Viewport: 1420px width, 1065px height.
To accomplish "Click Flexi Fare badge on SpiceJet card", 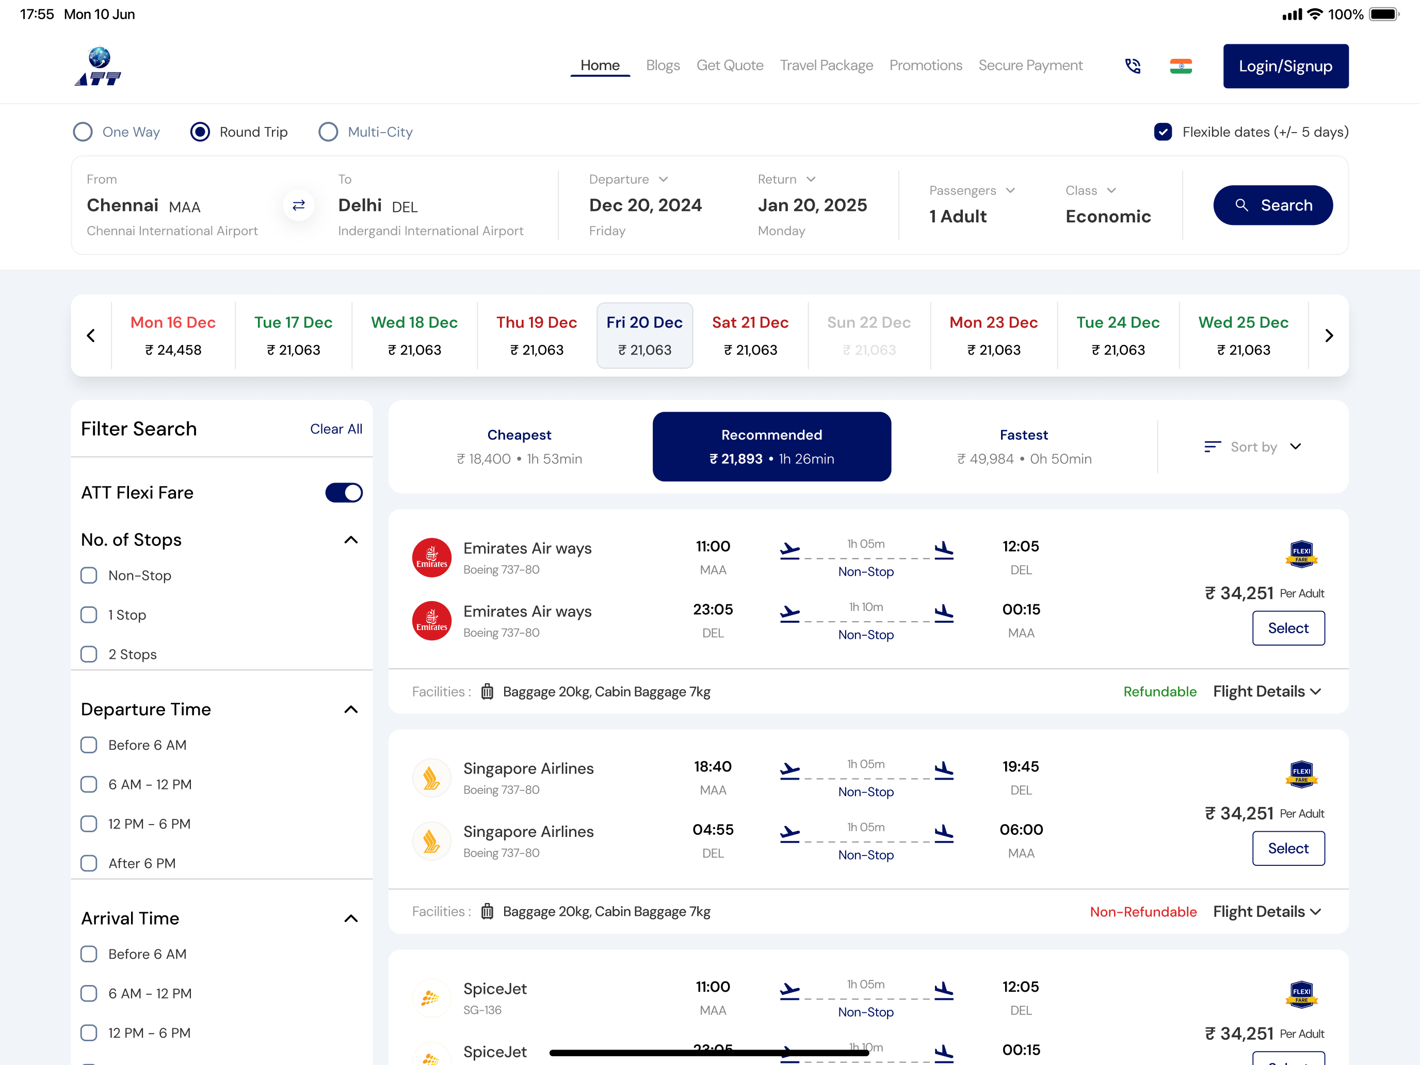I will tap(1301, 994).
